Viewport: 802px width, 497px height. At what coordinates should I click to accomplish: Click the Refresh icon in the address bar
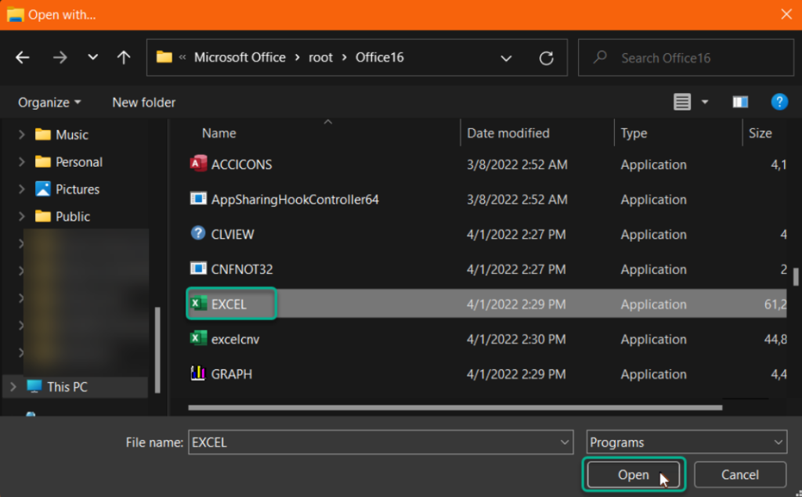tap(546, 57)
